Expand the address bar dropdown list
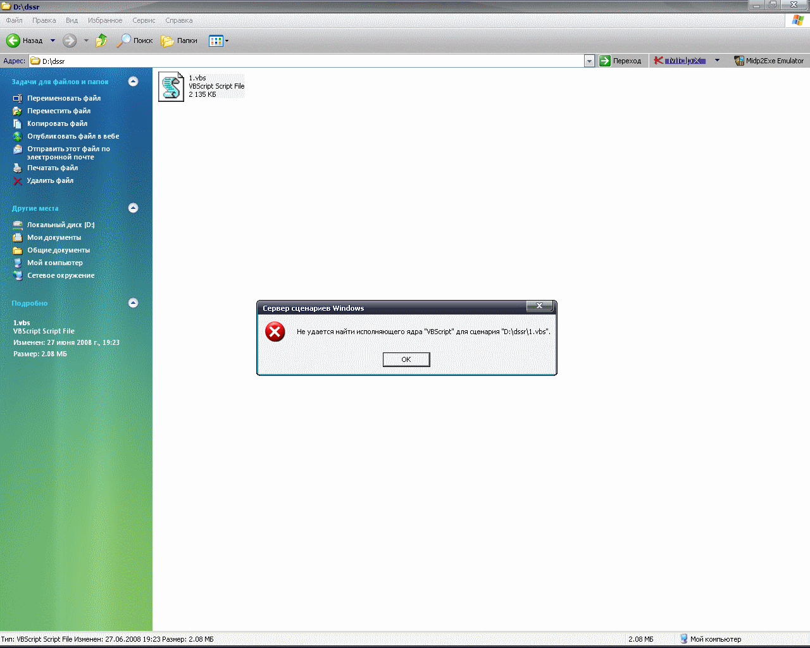Image resolution: width=810 pixels, height=648 pixels. [589, 61]
